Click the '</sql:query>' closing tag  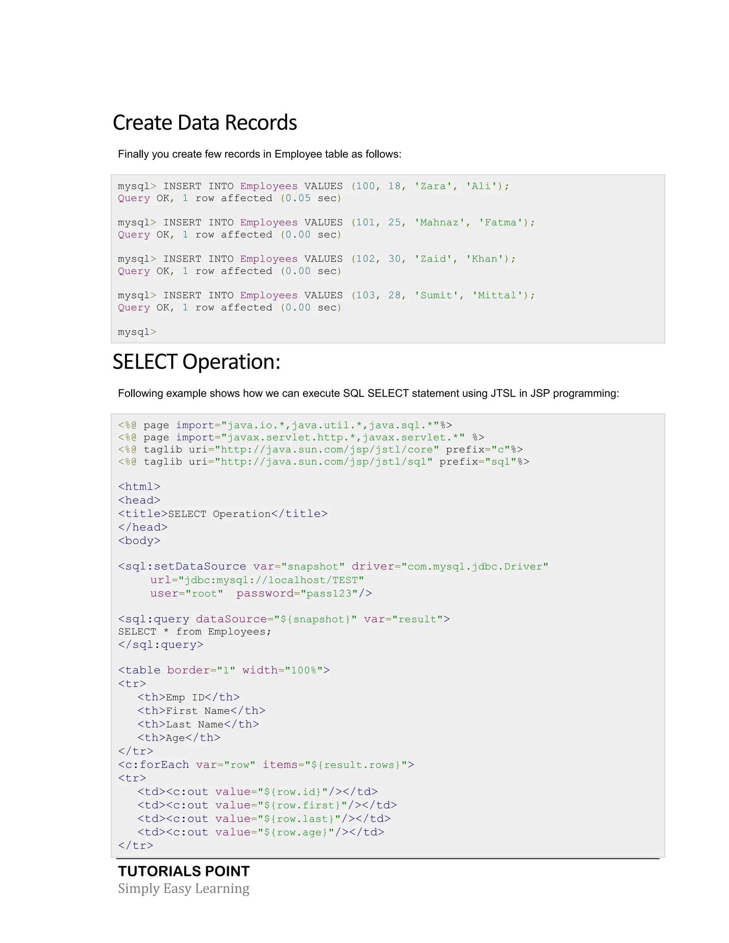coord(160,645)
